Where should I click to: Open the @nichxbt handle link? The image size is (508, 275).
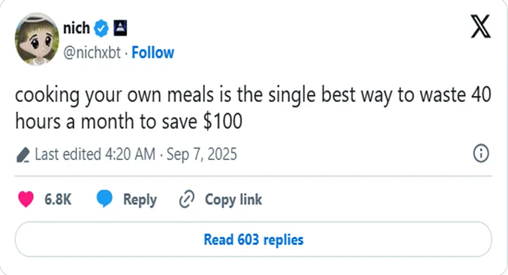click(x=92, y=53)
